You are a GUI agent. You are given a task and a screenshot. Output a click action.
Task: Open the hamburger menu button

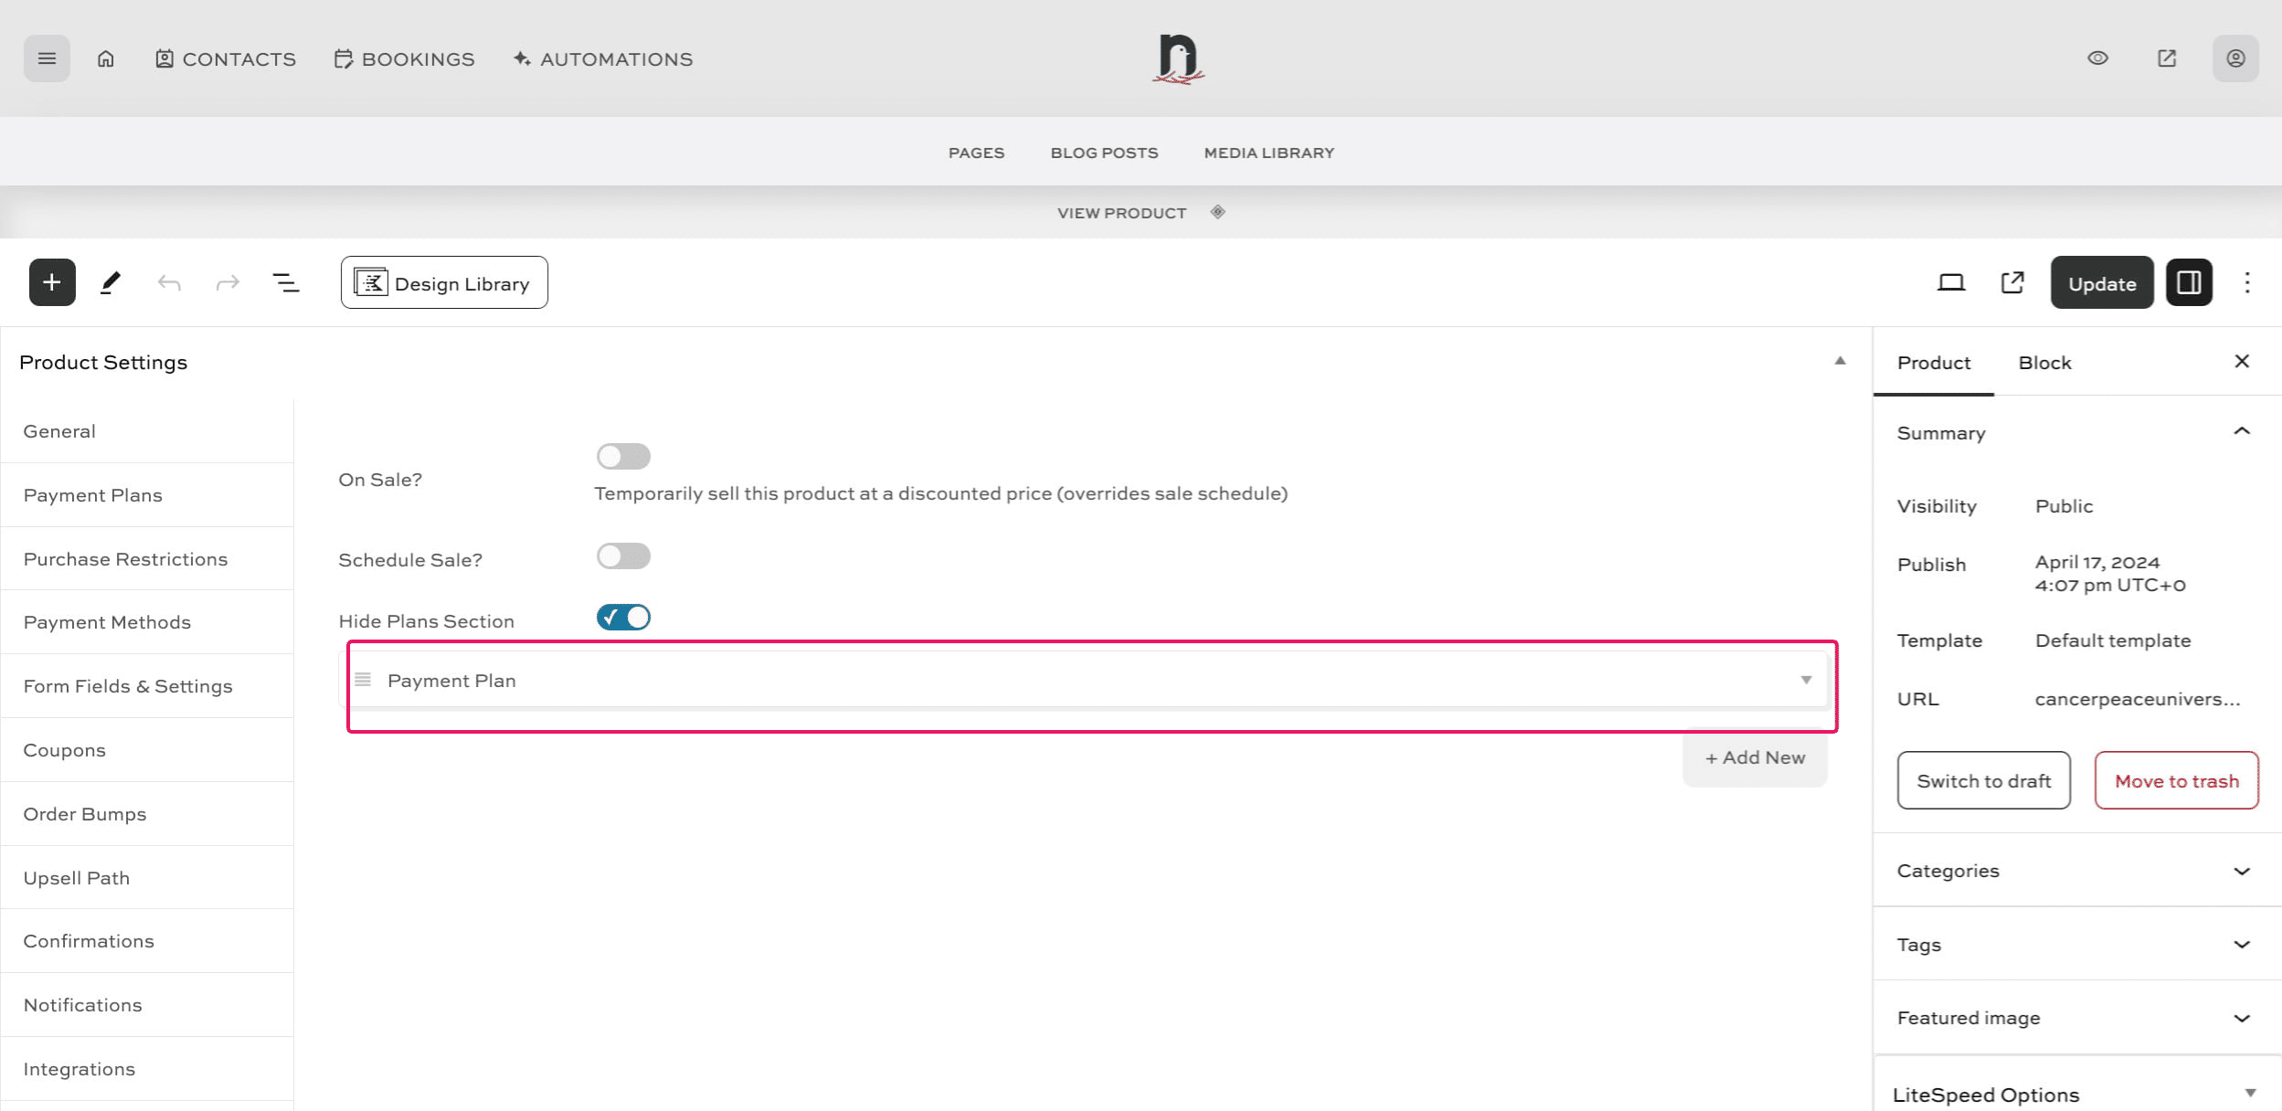click(x=47, y=58)
